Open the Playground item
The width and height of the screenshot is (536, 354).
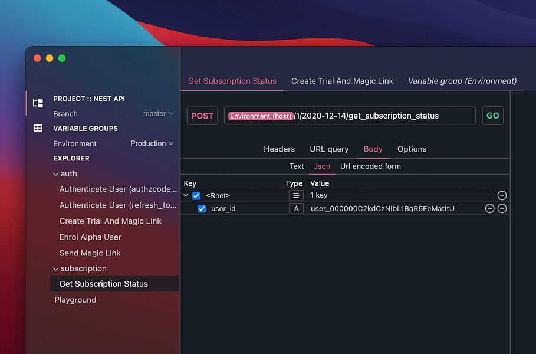pyautogui.click(x=75, y=300)
